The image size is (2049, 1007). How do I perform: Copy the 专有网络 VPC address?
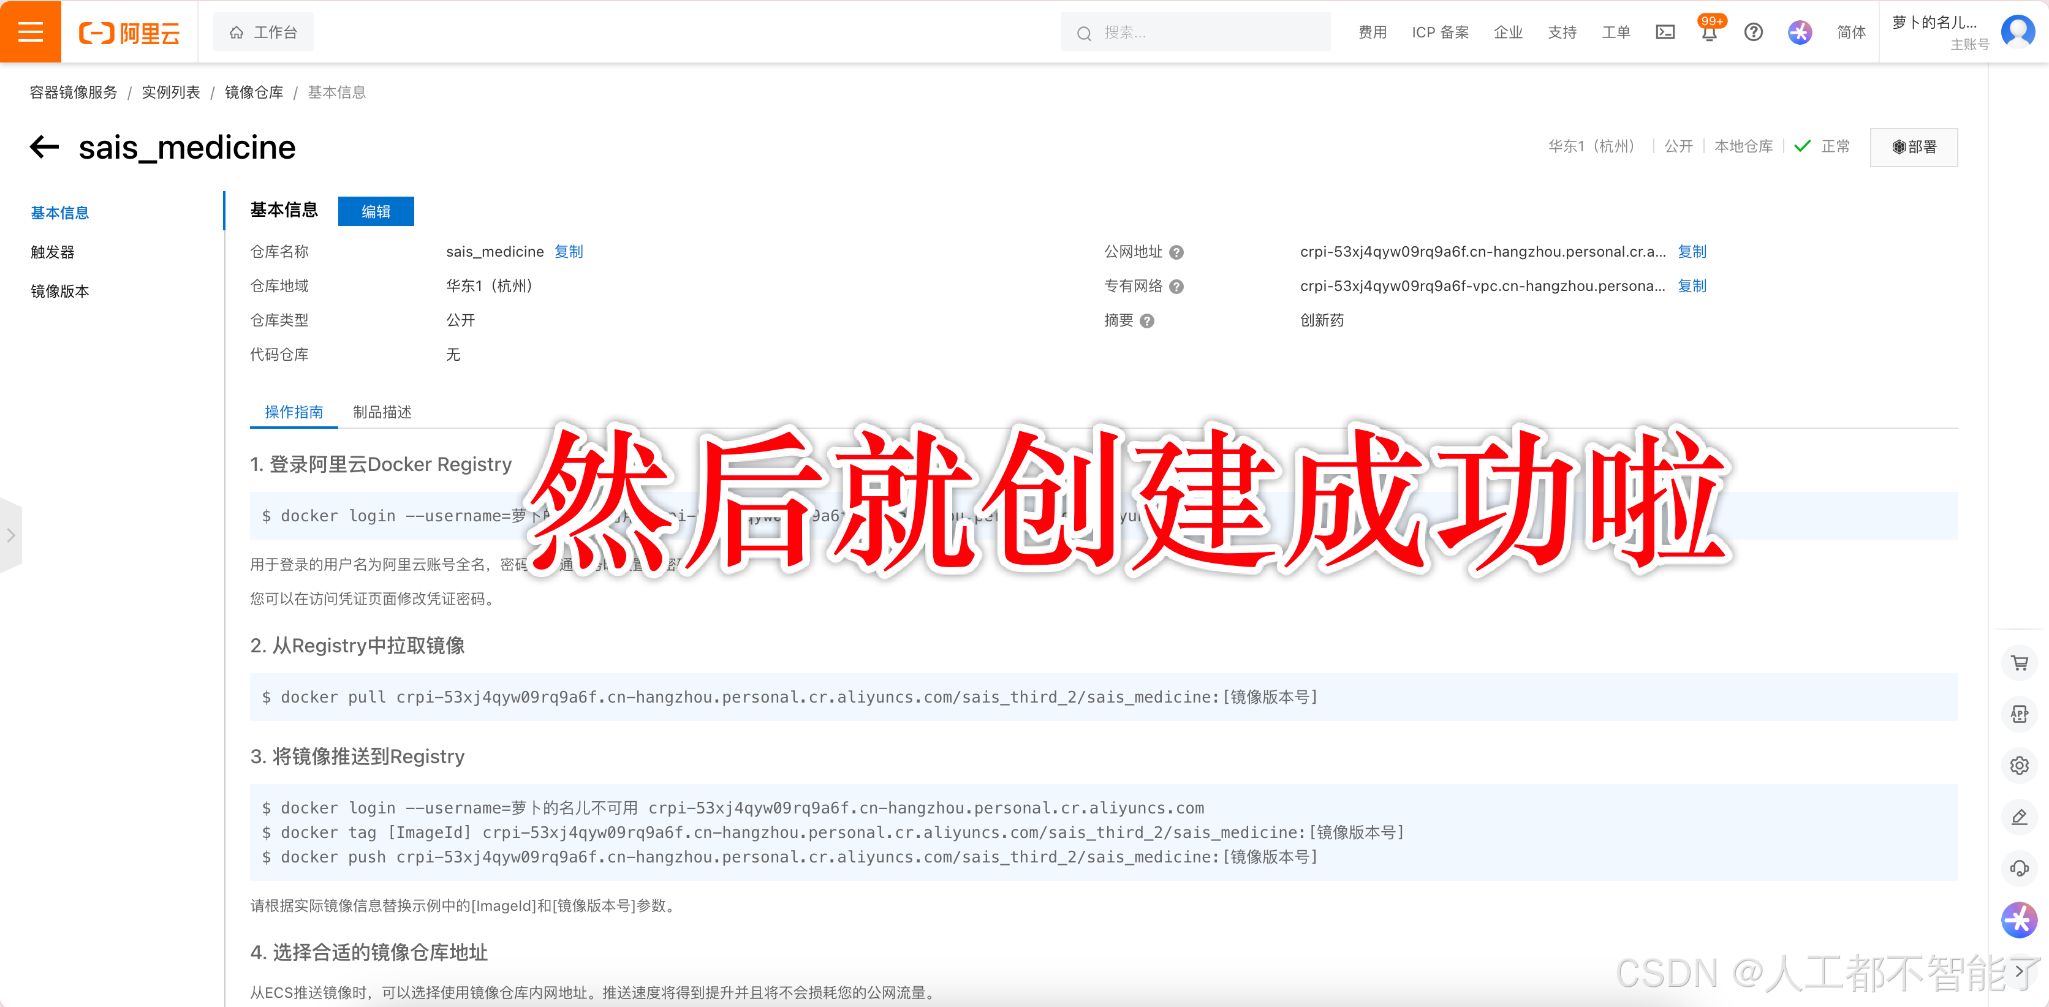[1692, 286]
